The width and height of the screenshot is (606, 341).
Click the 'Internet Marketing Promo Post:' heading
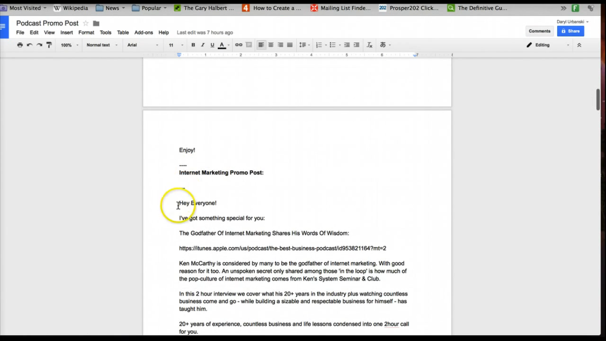tap(221, 173)
